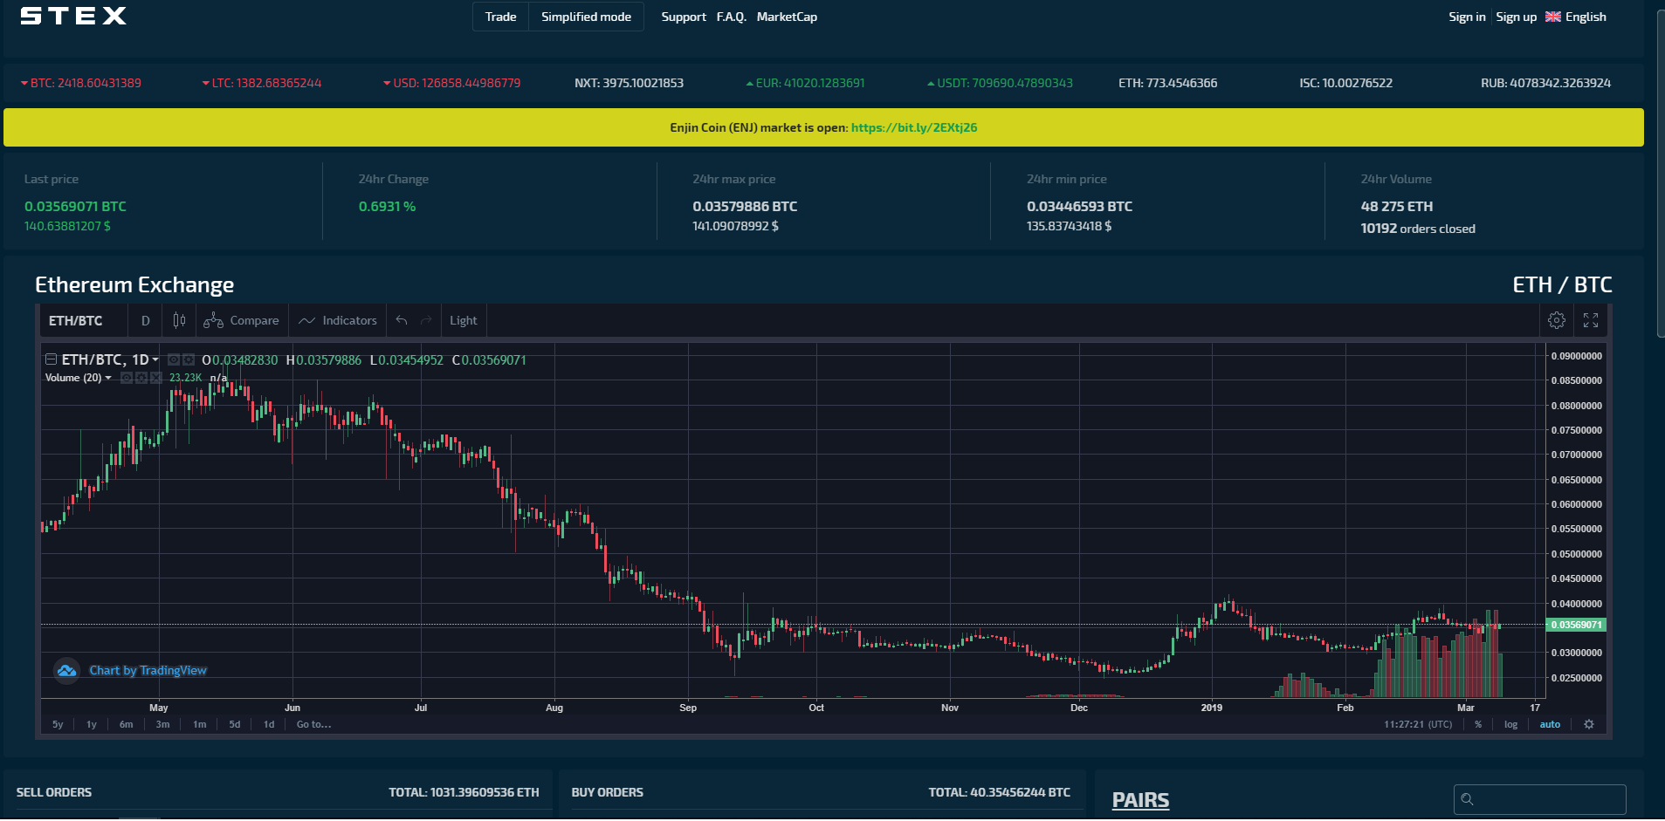The height and width of the screenshot is (821, 1665).
Task: Select the 1d time range
Action: 269,724
